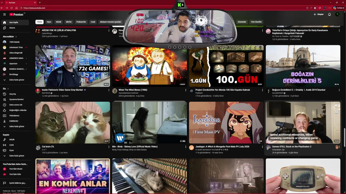Open YouTube notifications bell
Screen dimensions: 346x194
click(329, 14)
